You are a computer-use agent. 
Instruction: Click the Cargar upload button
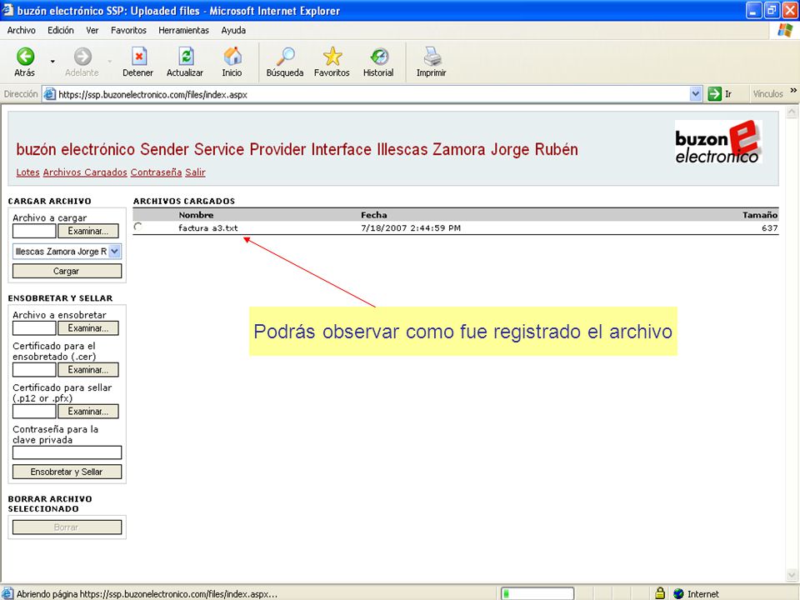[x=67, y=271]
